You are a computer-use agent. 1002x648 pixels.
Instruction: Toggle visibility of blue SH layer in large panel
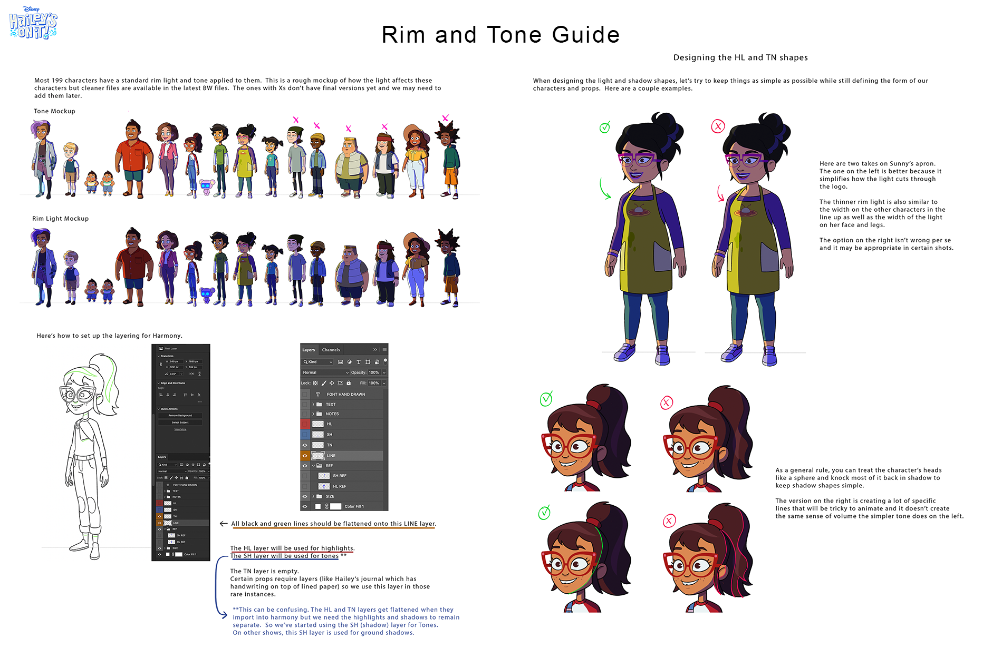(x=305, y=434)
